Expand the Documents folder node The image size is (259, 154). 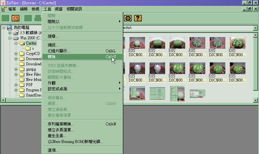16,59
